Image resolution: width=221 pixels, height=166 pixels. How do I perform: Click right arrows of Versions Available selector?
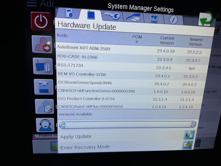coord(192,124)
